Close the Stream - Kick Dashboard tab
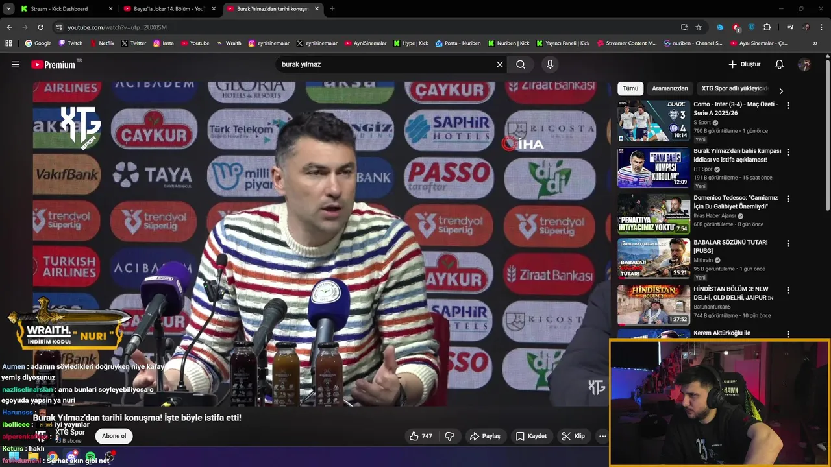 pyautogui.click(x=110, y=9)
